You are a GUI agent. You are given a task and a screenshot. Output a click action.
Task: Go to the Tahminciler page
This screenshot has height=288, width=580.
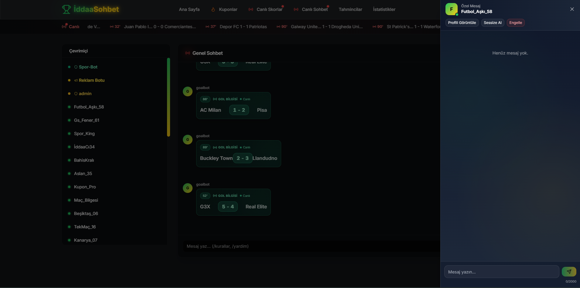click(350, 9)
